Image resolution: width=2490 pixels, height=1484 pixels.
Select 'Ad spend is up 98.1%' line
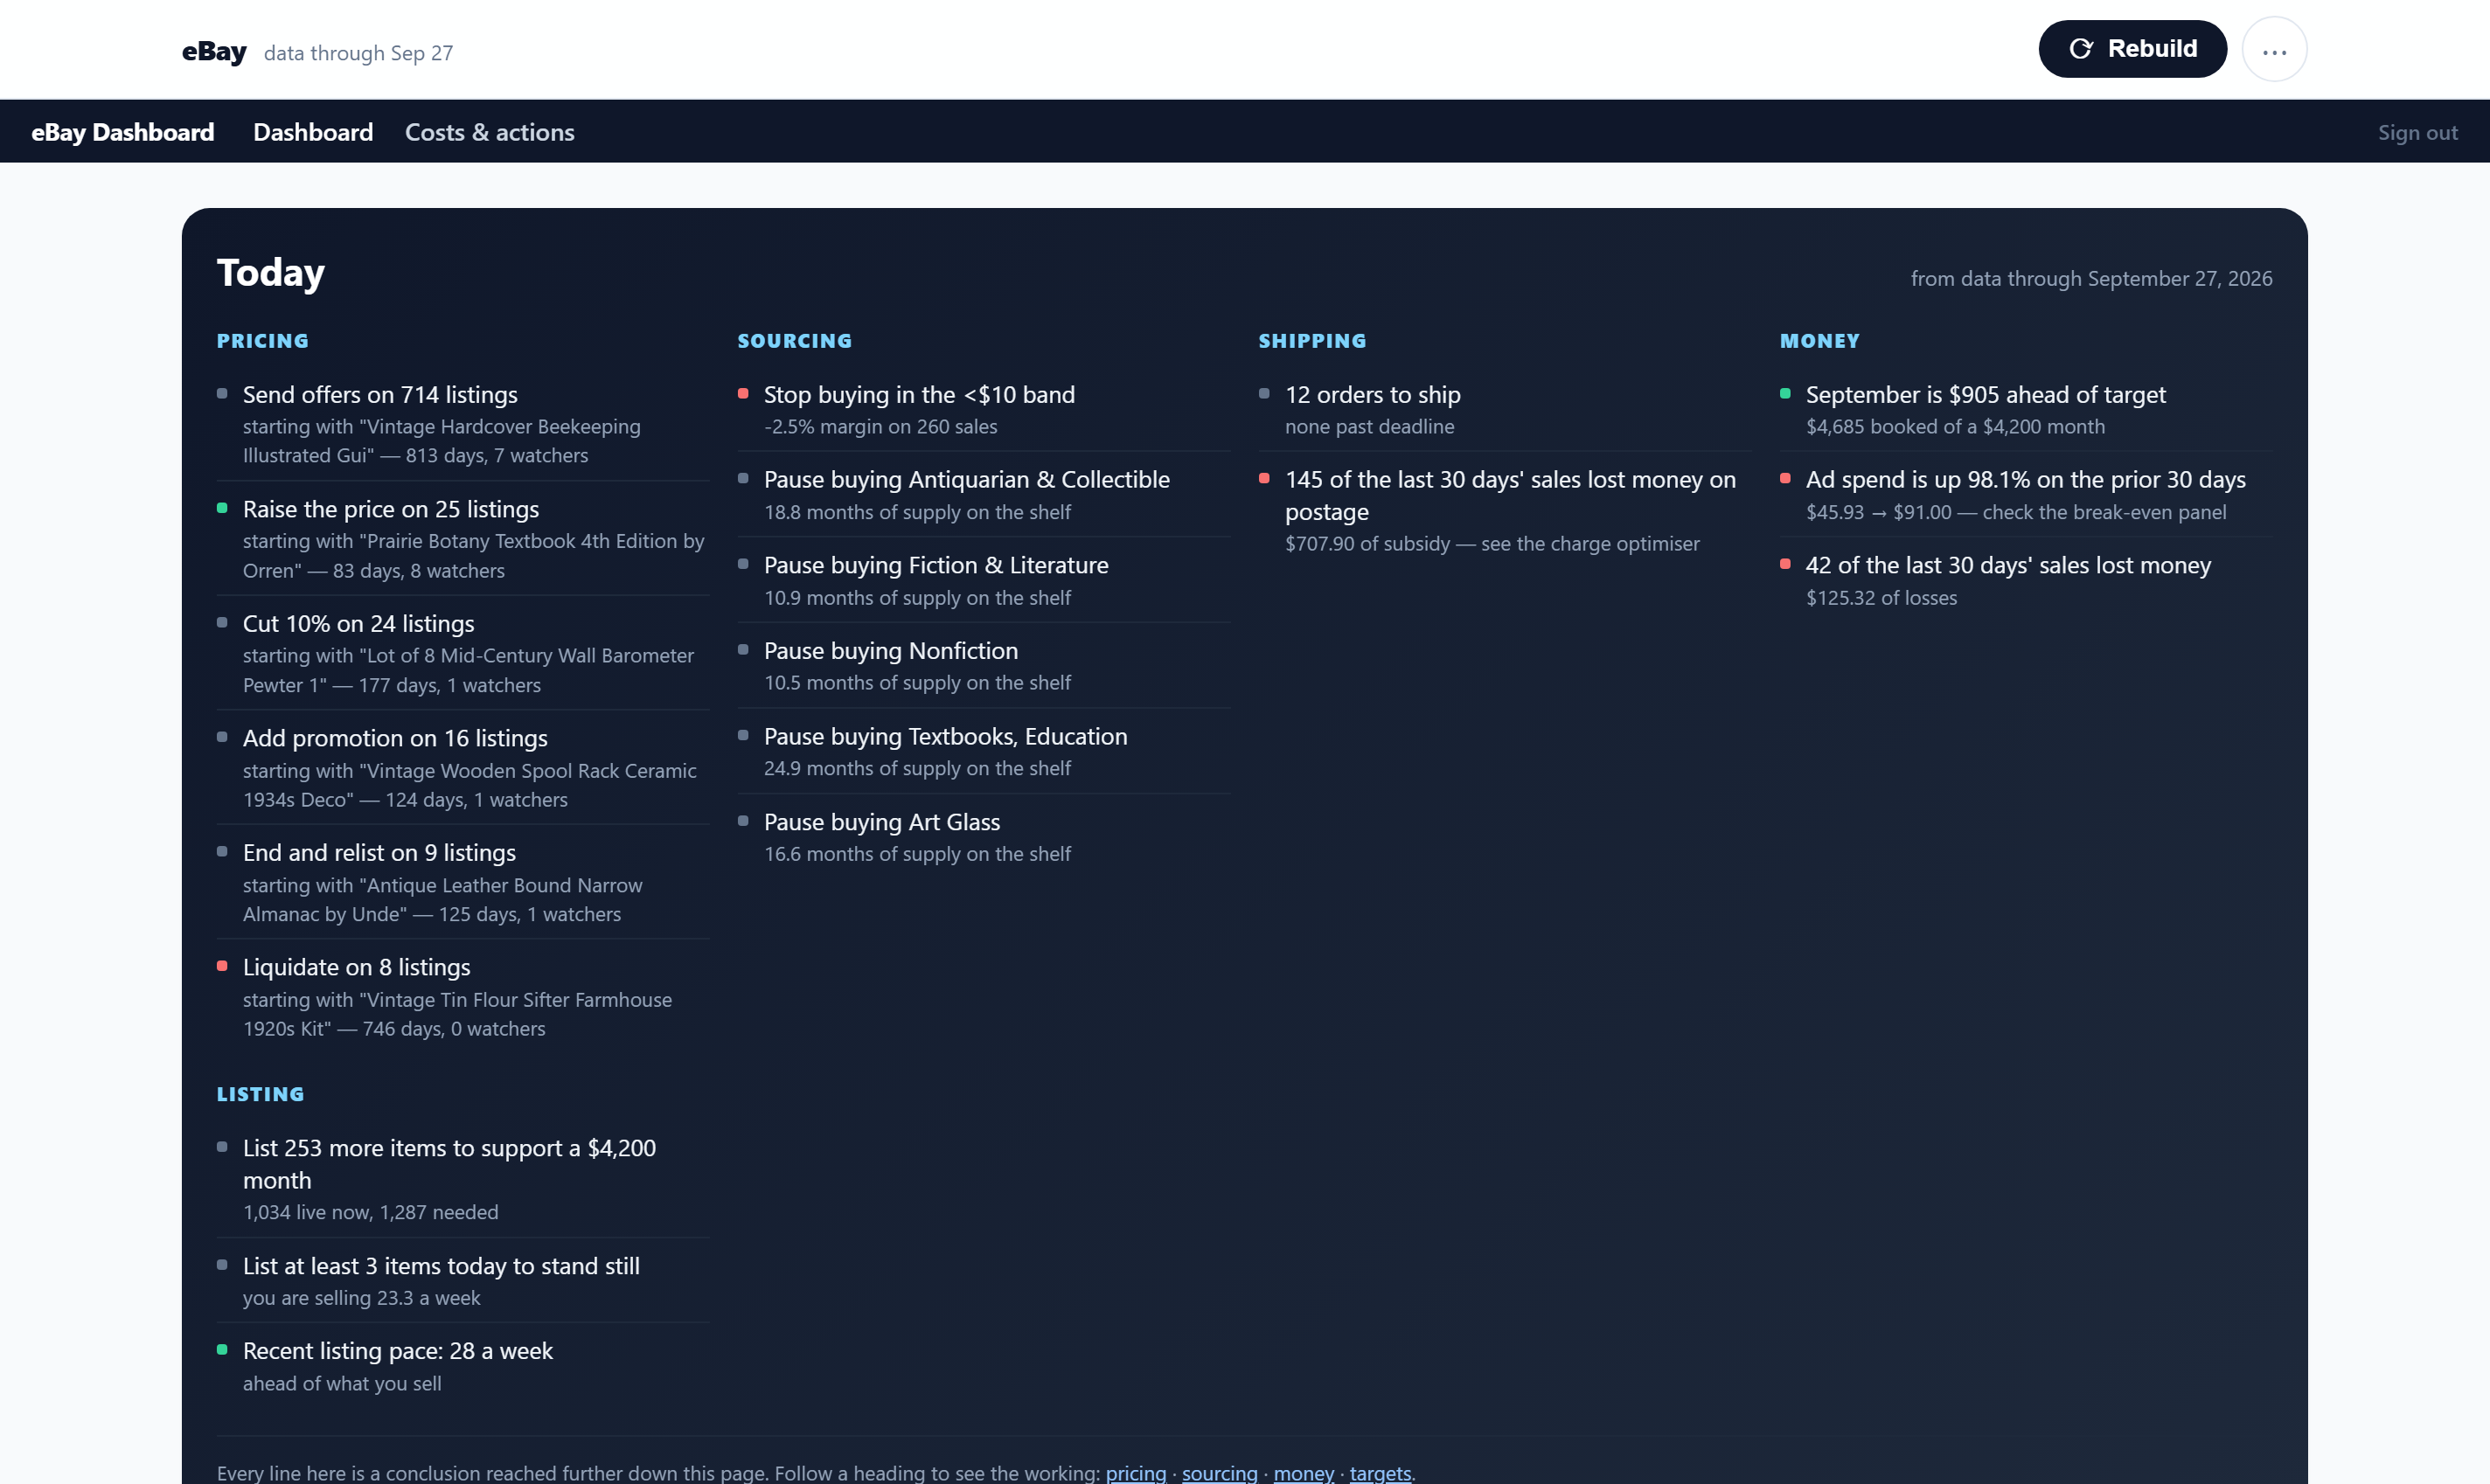(x=2026, y=479)
